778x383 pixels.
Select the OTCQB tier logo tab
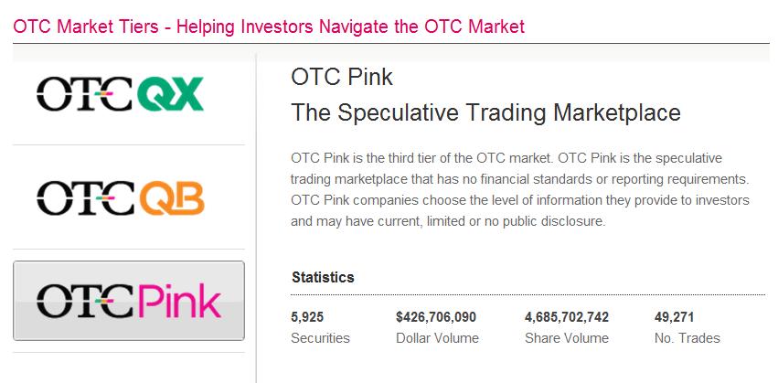click(129, 197)
